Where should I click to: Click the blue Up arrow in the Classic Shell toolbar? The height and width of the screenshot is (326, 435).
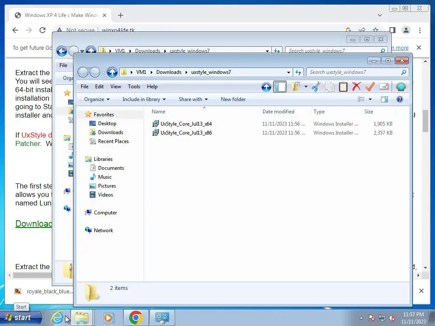pyautogui.click(x=266, y=87)
